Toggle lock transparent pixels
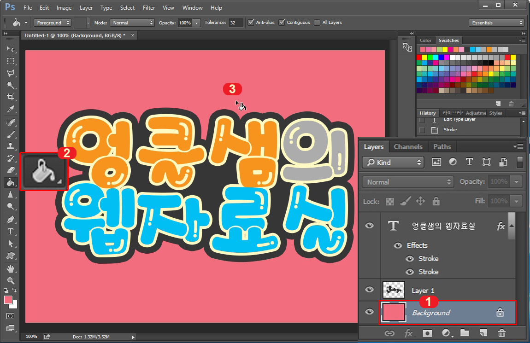The width and height of the screenshot is (530, 343). (390, 202)
